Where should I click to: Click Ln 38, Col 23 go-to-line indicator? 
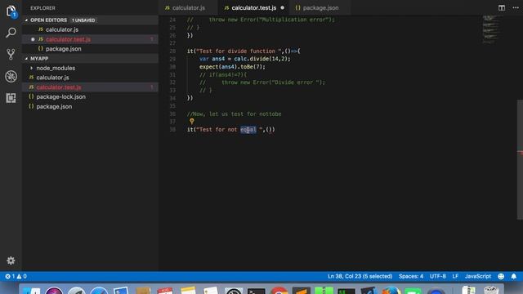[360, 276]
